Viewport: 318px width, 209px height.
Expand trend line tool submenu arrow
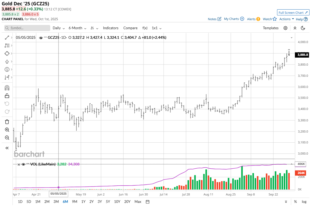12,38
